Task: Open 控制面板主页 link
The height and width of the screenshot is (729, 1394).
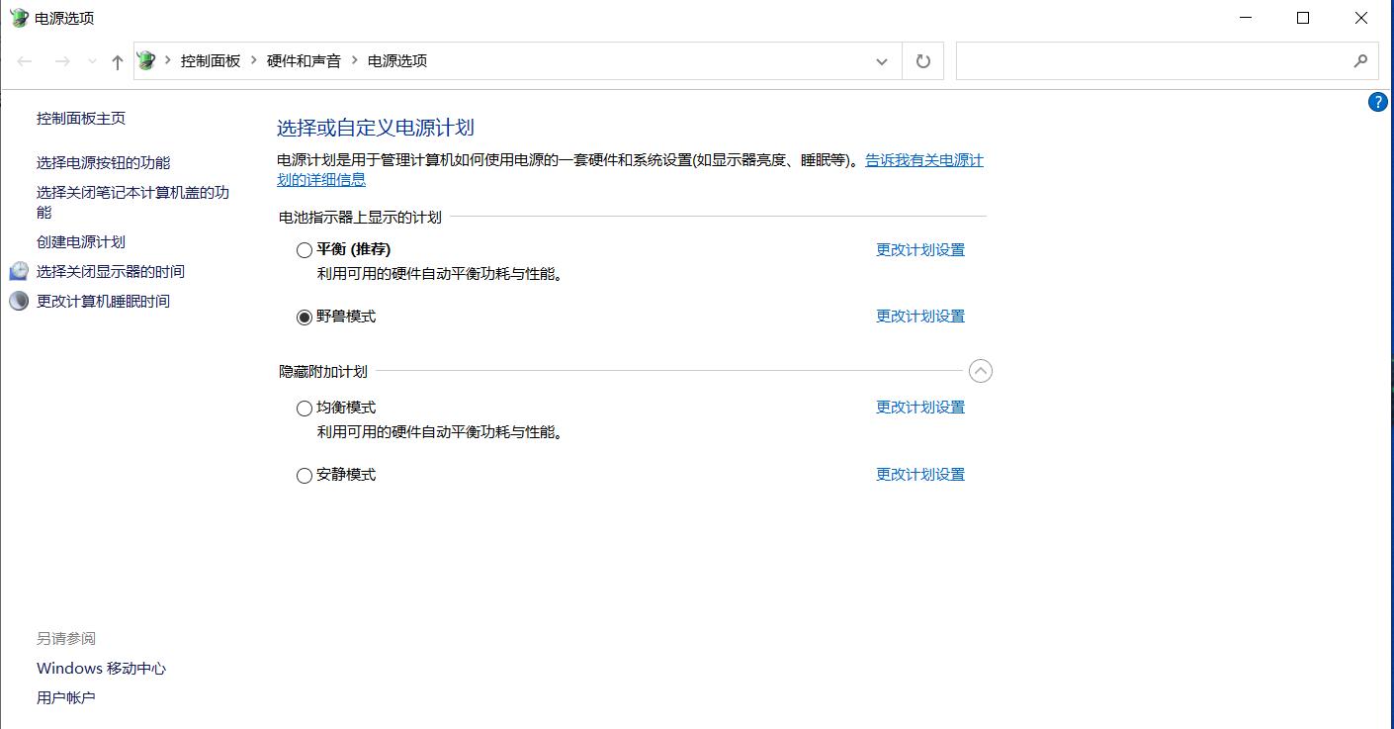Action: tap(81, 118)
